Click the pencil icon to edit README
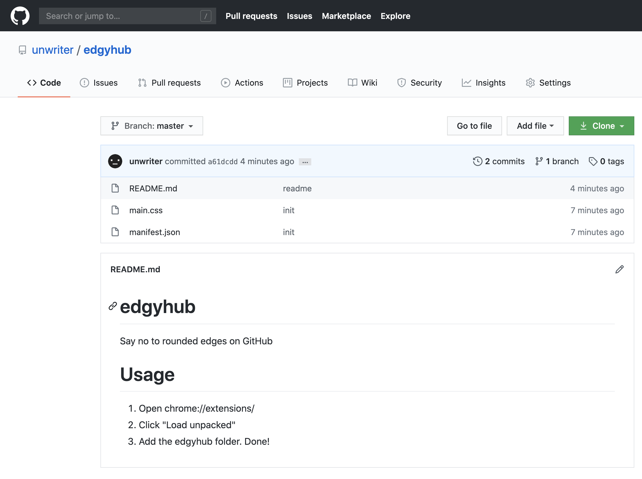 (x=619, y=269)
